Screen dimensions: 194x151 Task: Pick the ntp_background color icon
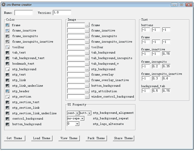[x=8, y=69]
